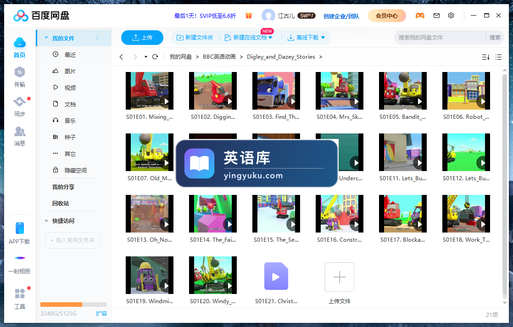Go forward with the right arrow
Image resolution: width=513 pixels, height=327 pixels.
tap(135, 57)
